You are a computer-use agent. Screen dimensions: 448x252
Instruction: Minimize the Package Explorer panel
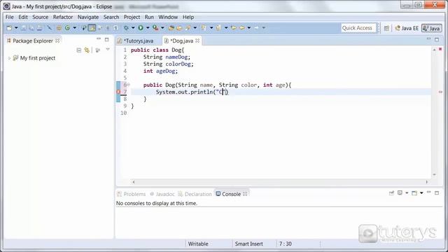(99, 39)
